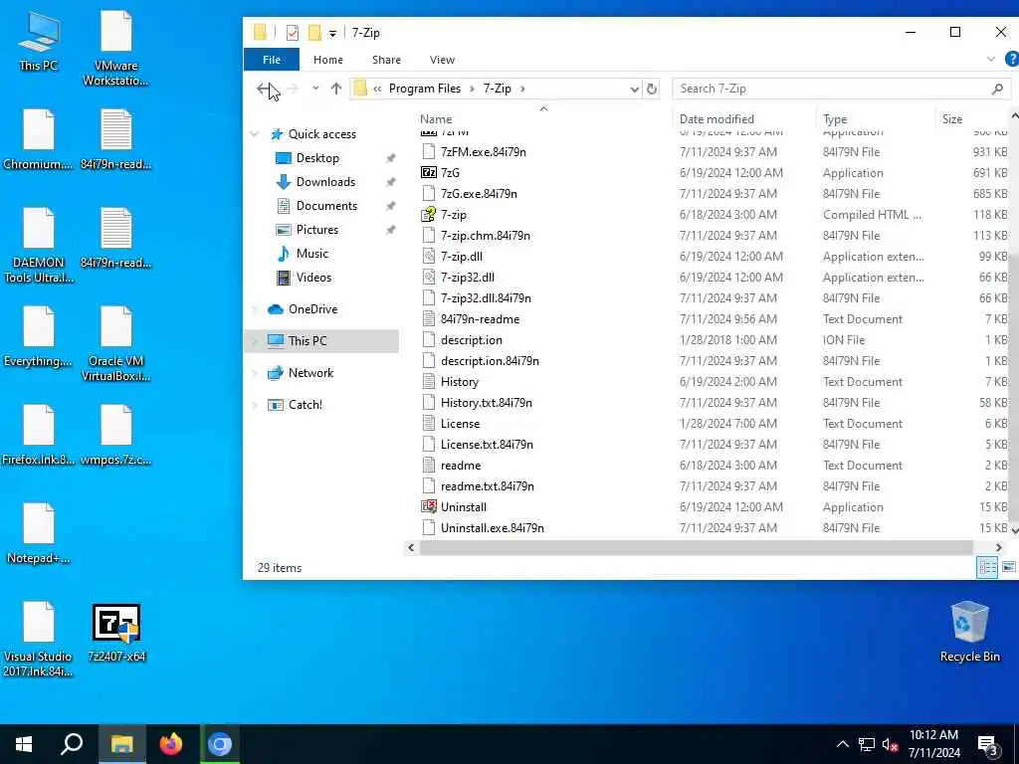Open Chromium from the taskbar
The height and width of the screenshot is (764, 1019).
tap(220, 744)
